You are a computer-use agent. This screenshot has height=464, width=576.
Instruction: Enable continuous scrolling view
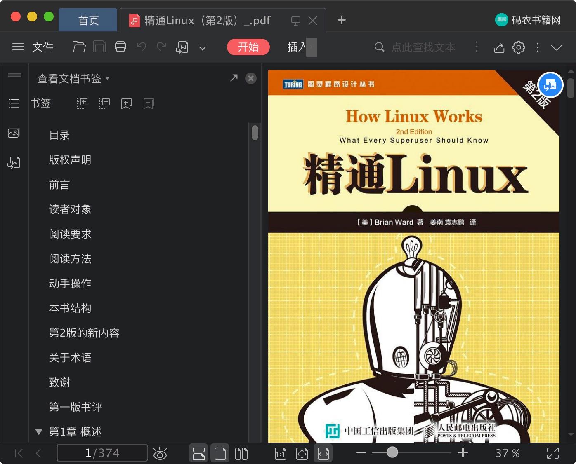click(x=199, y=454)
